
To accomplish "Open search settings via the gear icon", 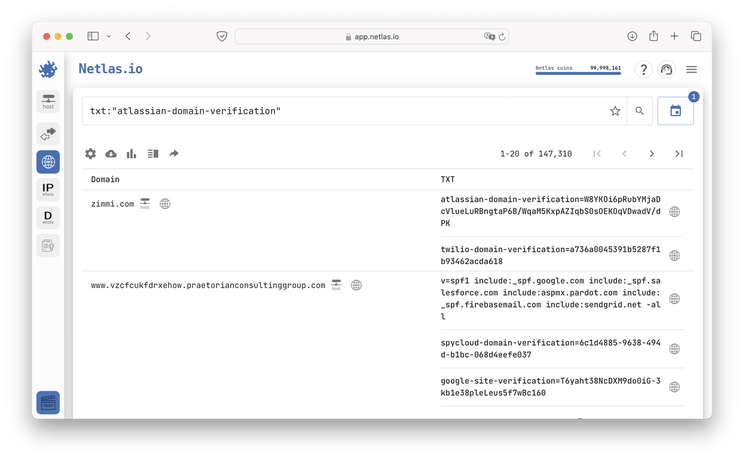I will click(x=90, y=153).
